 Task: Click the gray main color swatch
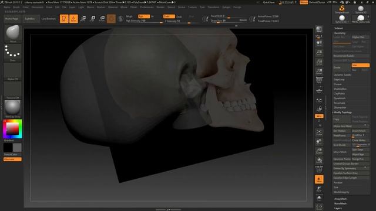[17, 148]
